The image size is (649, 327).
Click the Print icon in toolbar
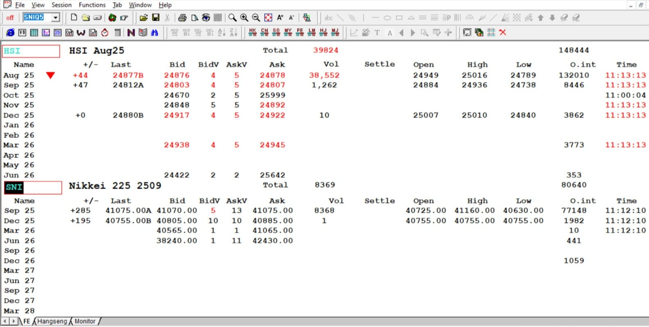click(182, 18)
